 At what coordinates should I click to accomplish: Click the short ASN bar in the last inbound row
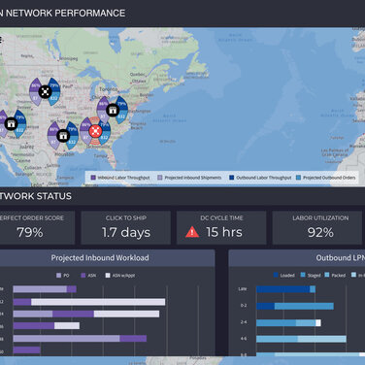tap(27, 349)
